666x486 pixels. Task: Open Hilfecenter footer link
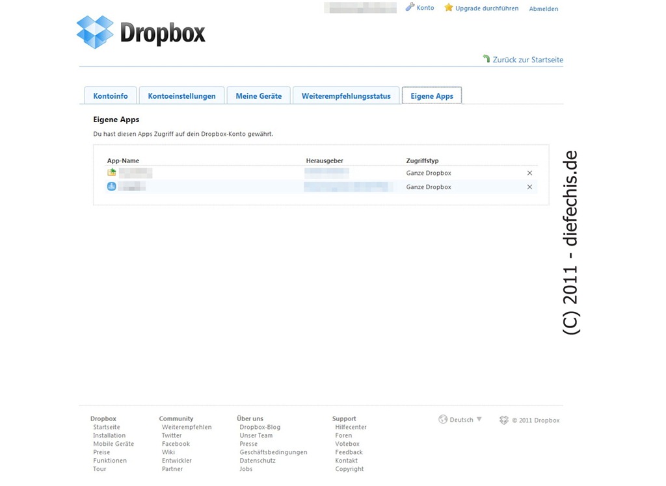coord(351,427)
